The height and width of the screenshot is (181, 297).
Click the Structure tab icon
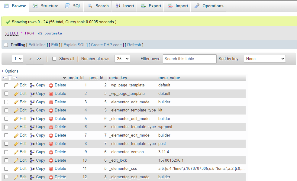35,6
